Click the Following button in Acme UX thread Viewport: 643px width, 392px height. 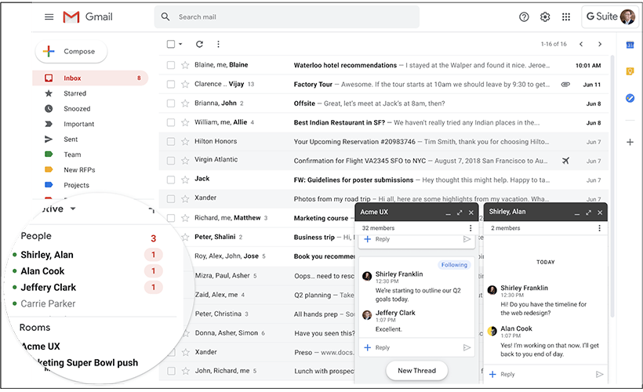click(454, 265)
